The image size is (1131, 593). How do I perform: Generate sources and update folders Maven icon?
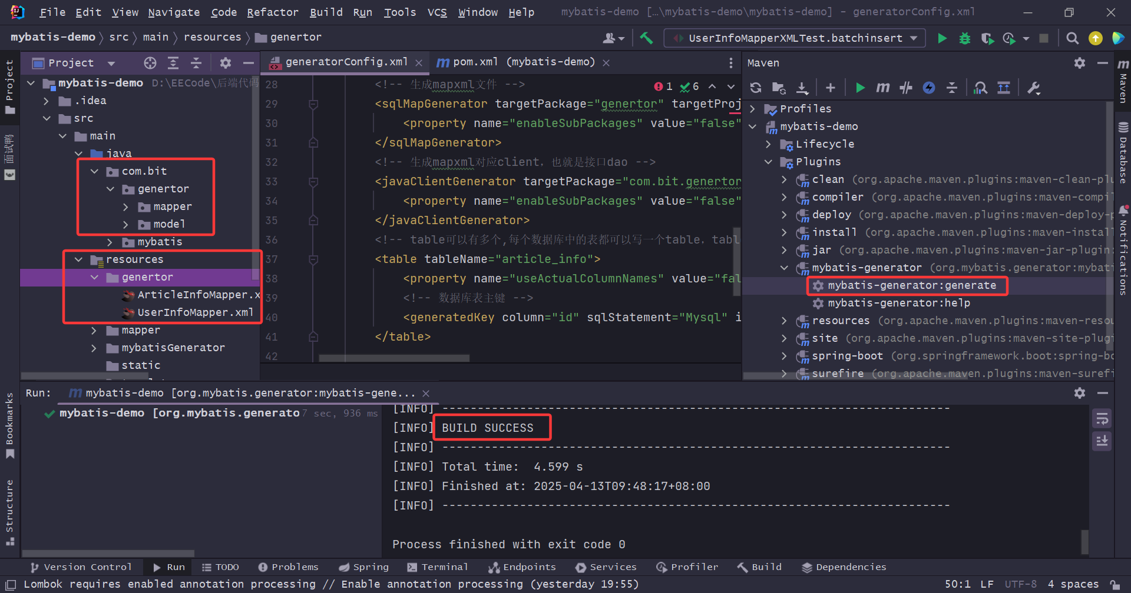779,88
